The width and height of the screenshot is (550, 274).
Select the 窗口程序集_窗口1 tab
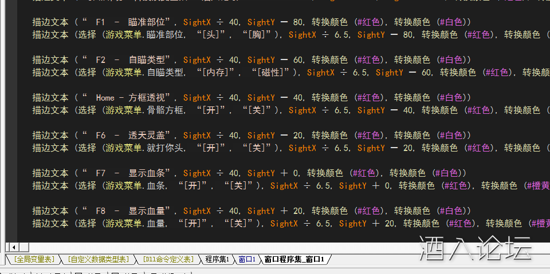pyautogui.click(x=294, y=260)
